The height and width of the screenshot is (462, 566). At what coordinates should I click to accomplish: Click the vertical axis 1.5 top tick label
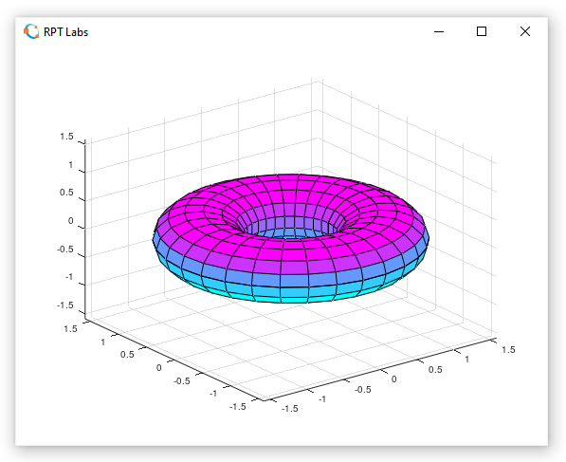point(66,137)
